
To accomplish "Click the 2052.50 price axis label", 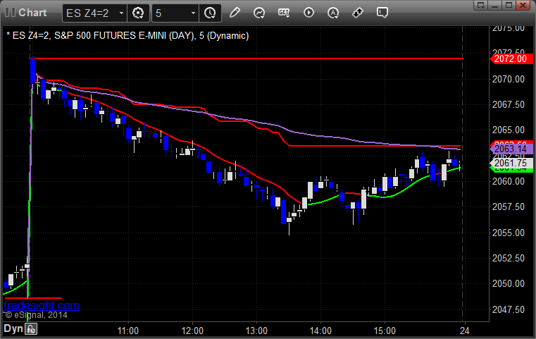I will 509,258.
